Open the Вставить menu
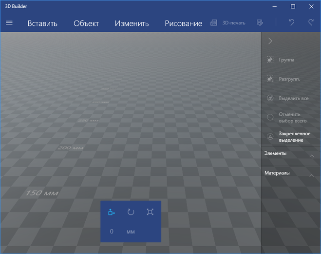 click(x=42, y=23)
